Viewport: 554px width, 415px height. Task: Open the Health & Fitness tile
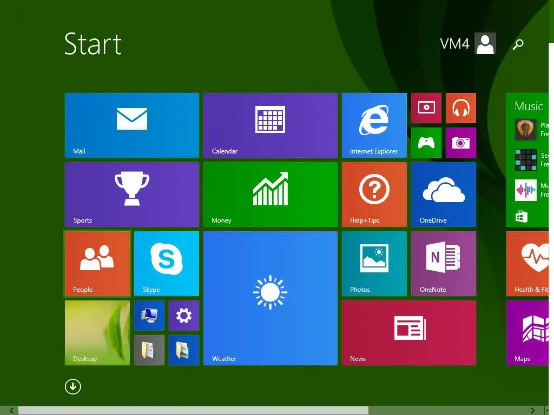pyautogui.click(x=527, y=264)
